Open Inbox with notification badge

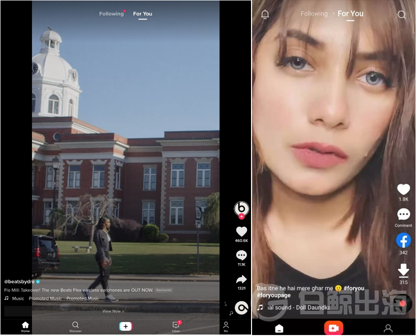176,326
